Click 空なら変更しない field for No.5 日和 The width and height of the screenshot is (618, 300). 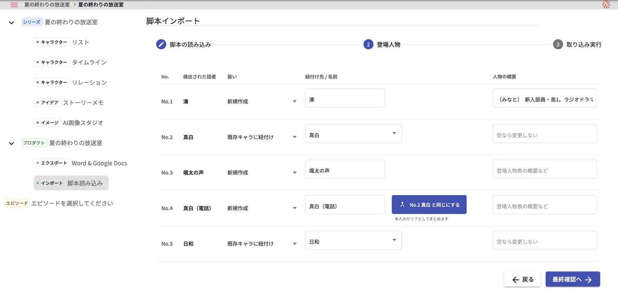545,240
